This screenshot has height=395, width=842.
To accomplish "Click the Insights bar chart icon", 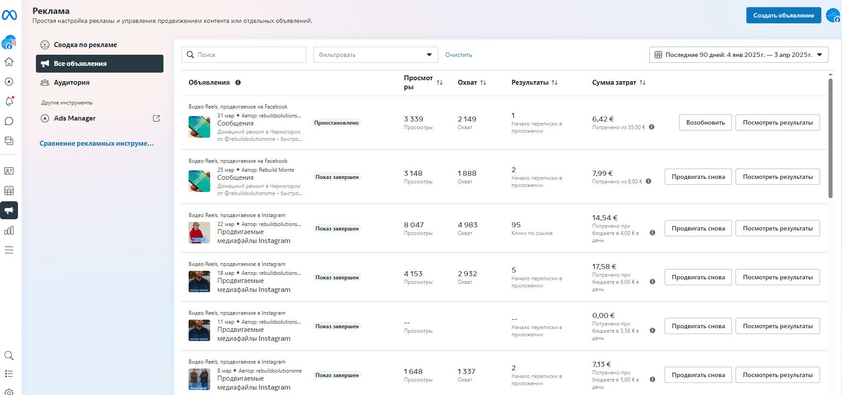I will pyautogui.click(x=9, y=230).
